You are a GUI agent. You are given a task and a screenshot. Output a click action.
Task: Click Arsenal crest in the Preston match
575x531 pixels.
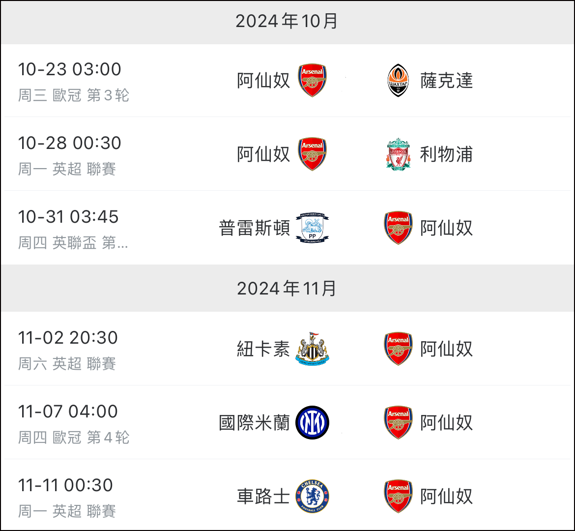[398, 228]
